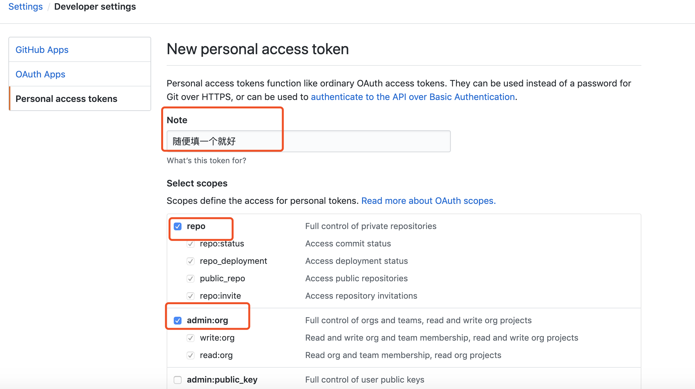This screenshot has width=695, height=389.
Task: Toggle the public_repo checkbox
Action: [x=191, y=279]
